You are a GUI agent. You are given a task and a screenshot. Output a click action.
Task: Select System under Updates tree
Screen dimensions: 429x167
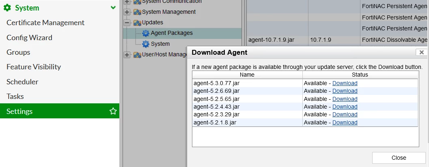coord(160,44)
